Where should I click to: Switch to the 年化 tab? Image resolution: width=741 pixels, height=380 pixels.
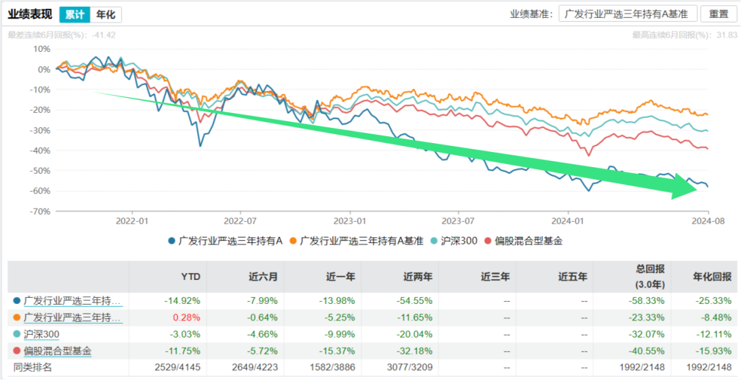(106, 14)
